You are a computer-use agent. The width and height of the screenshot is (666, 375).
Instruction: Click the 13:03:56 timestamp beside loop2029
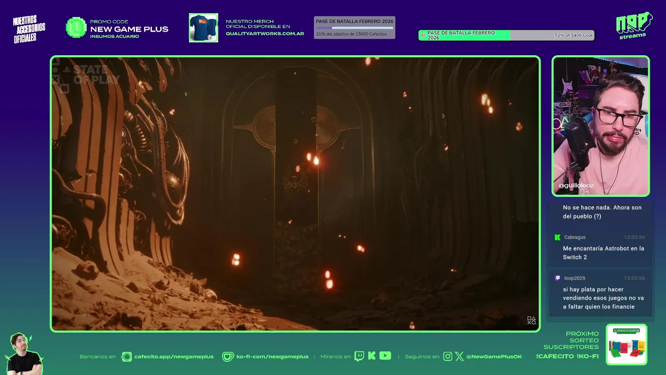(x=634, y=278)
